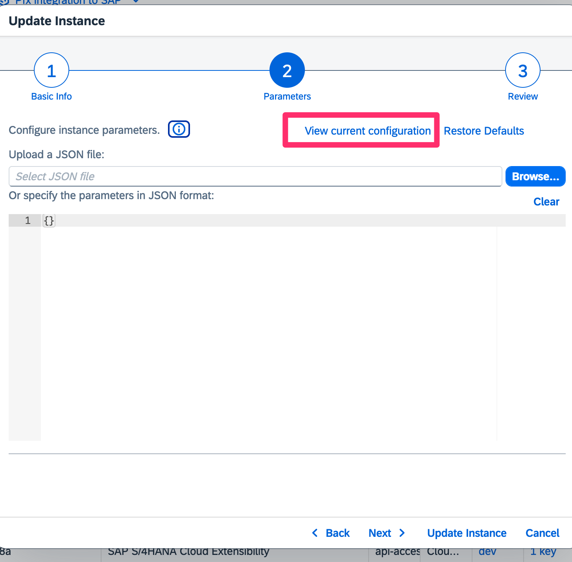Click the back chevron arrow icon
This screenshot has height=562, width=572.
point(315,533)
